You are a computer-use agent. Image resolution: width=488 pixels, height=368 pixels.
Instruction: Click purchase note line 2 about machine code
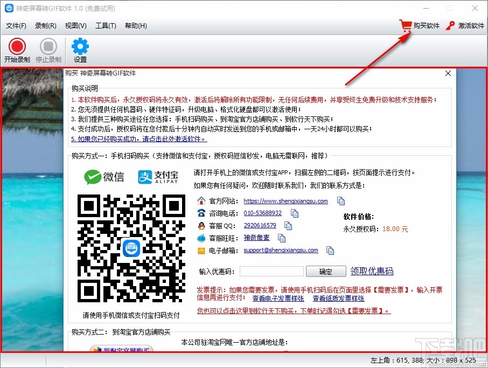click(x=186, y=109)
